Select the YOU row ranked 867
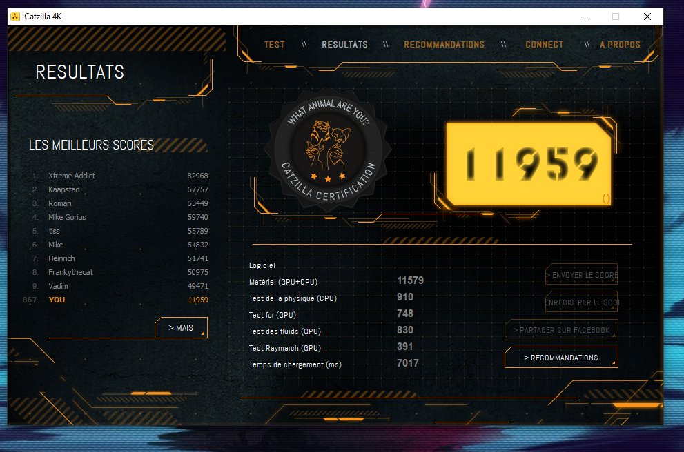Screen dimensions: 684x452 pos(115,300)
